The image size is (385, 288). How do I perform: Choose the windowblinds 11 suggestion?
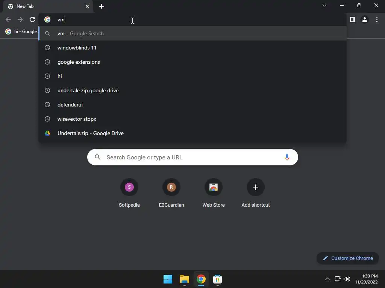pyautogui.click(x=192, y=48)
